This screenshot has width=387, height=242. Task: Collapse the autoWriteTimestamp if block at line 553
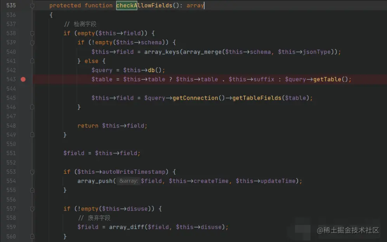click(32, 172)
